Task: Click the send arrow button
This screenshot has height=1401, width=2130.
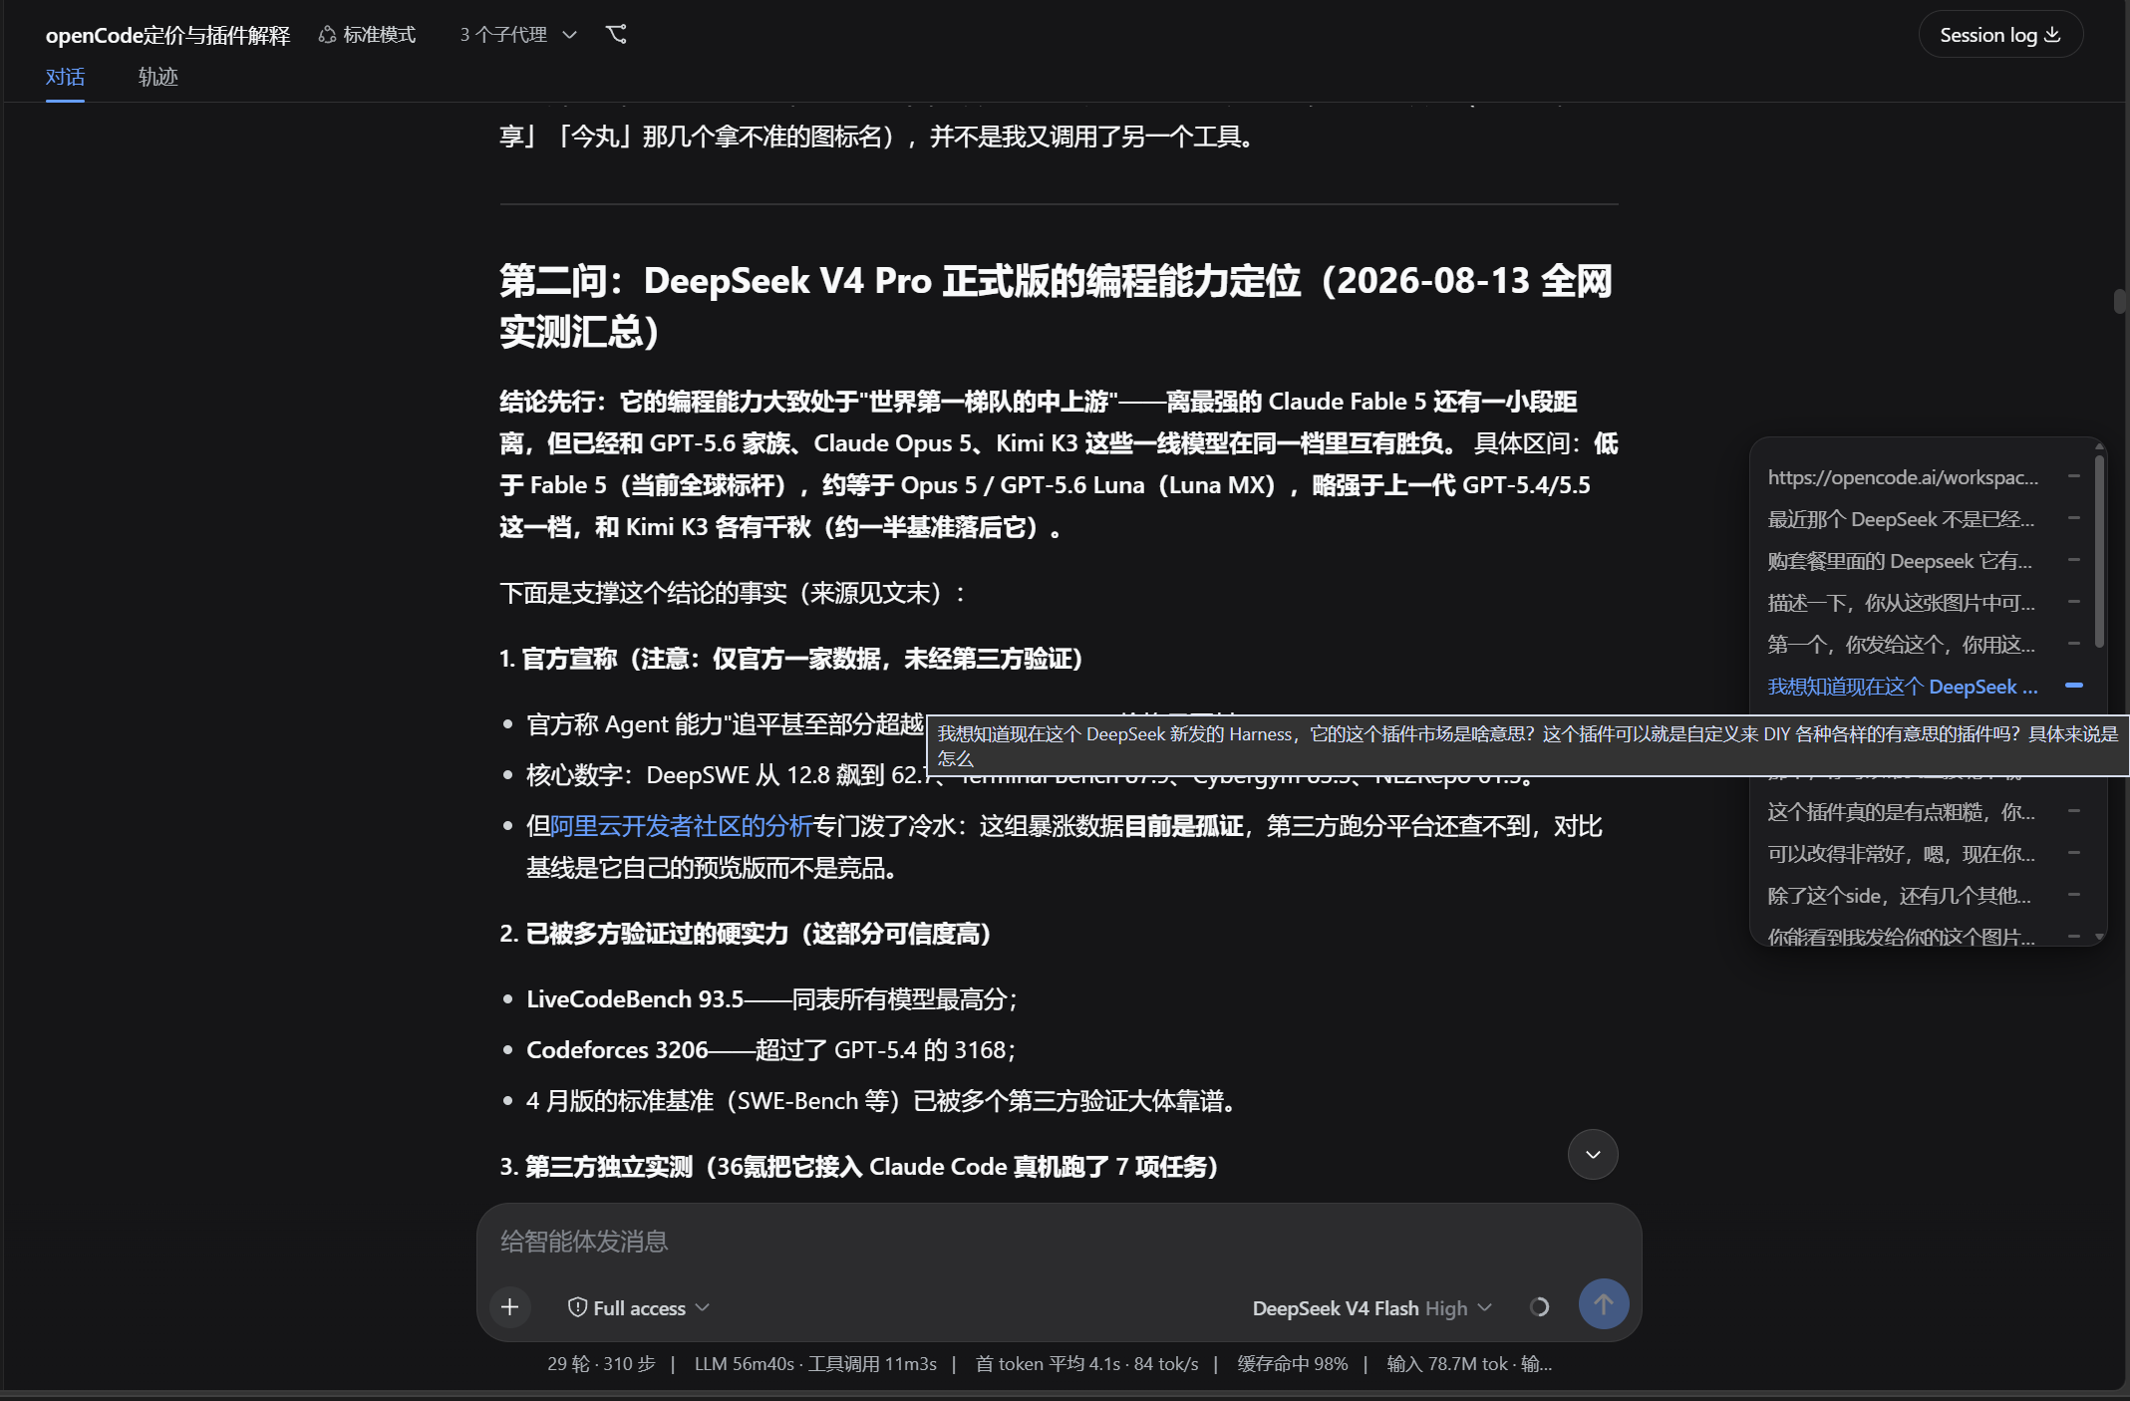Action: (x=1604, y=1304)
